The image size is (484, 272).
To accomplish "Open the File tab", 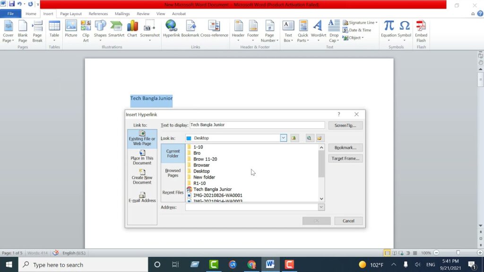I will pos(10,14).
